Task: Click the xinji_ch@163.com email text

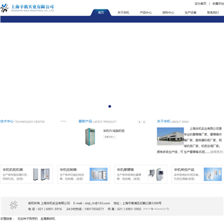Action: coord(98,203)
